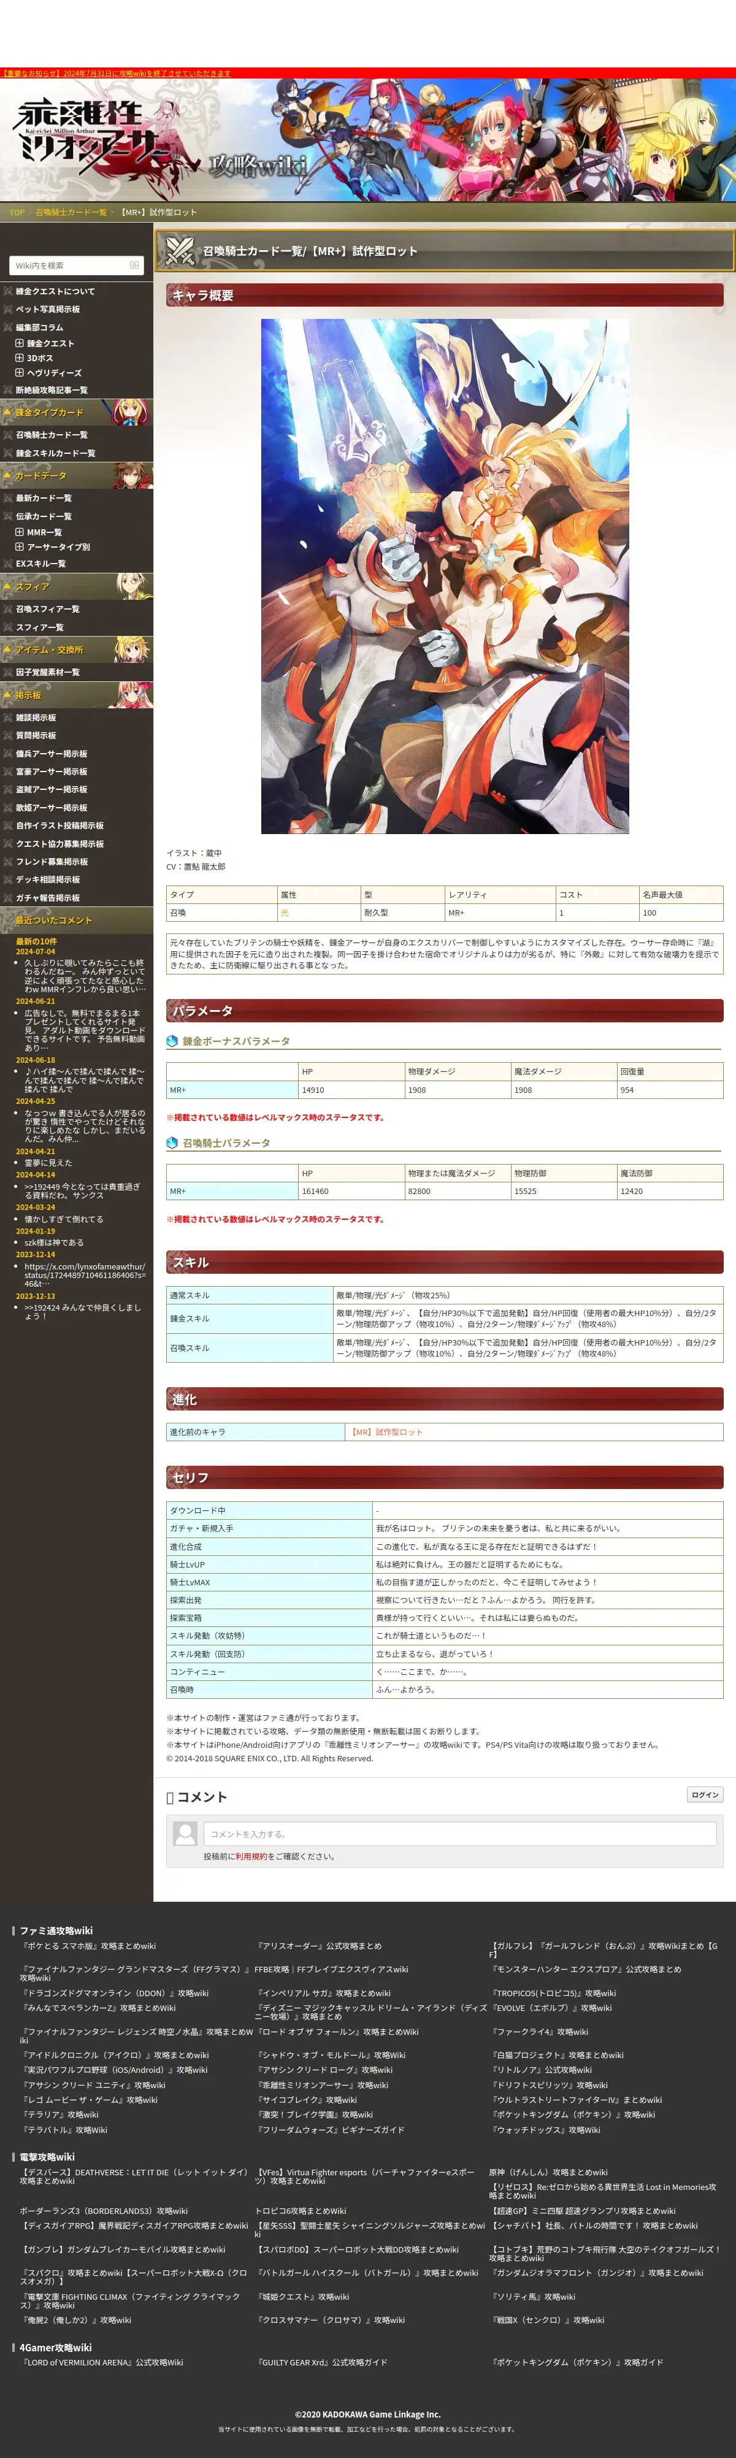Click the crossed swords icon beside 雑談掲示板
736x2458 pixels.
[x=7, y=718]
